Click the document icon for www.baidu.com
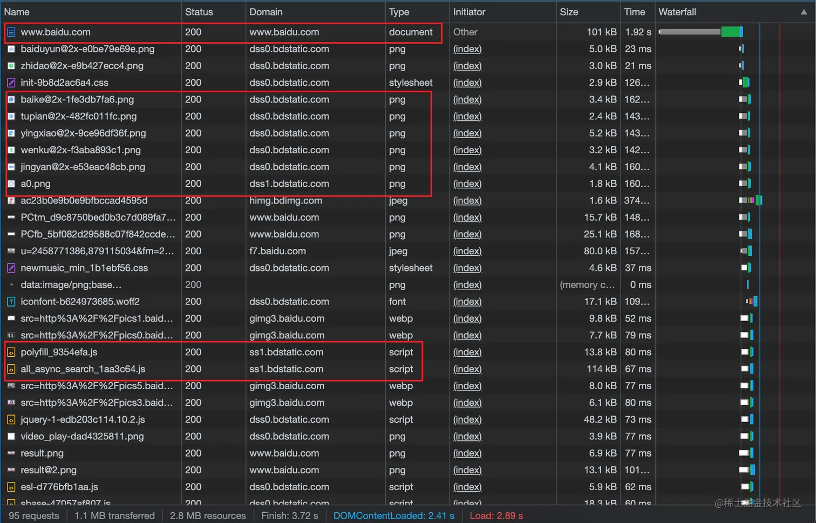This screenshot has height=523, width=816. coord(11,32)
